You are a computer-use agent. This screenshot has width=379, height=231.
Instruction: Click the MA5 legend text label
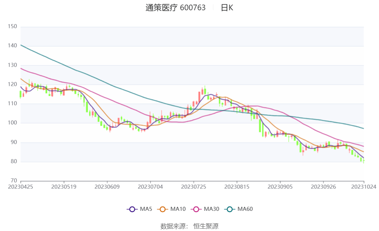146,209
